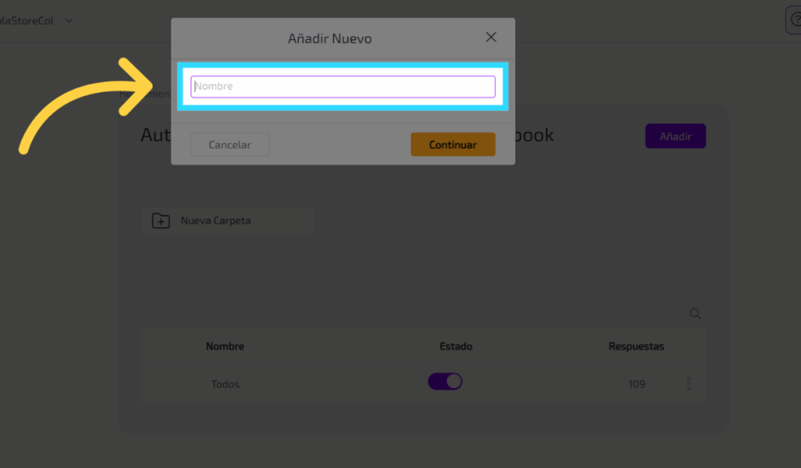Click the HolaStoreCol account name
This screenshot has width=801, height=468.
click(x=27, y=20)
